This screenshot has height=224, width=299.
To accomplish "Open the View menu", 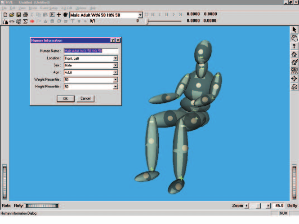I will pyautogui.click(x=22, y=8).
